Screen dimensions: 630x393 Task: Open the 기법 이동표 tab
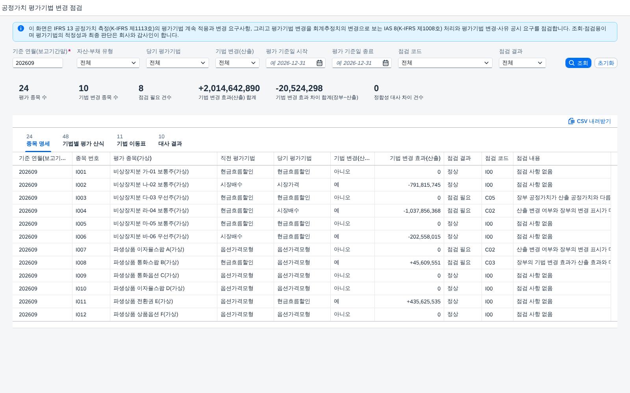tap(131, 140)
